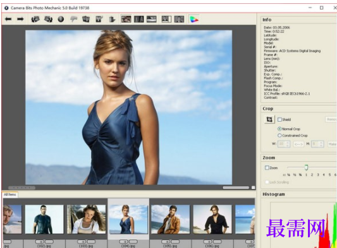Click the Remove crop button
This screenshot has width=337, height=248.
point(331,119)
